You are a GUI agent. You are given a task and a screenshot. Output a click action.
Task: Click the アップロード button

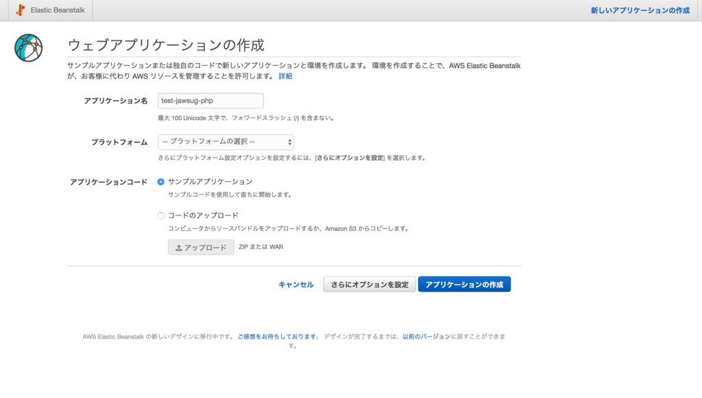(201, 248)
